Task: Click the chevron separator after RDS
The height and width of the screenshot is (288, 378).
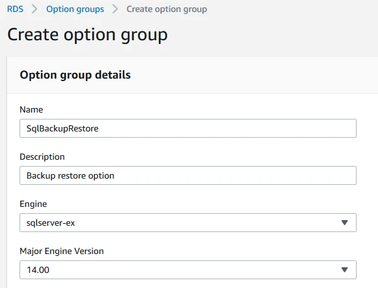Action: coord(35,9)
